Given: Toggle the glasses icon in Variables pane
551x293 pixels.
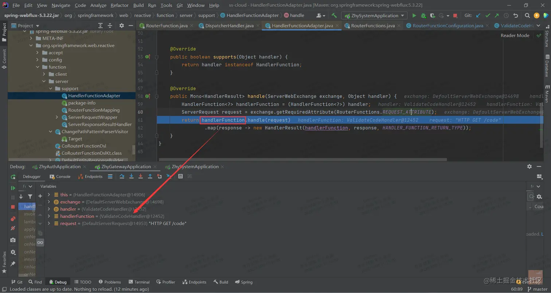Looking at the screenshot, I should point(40,242).
